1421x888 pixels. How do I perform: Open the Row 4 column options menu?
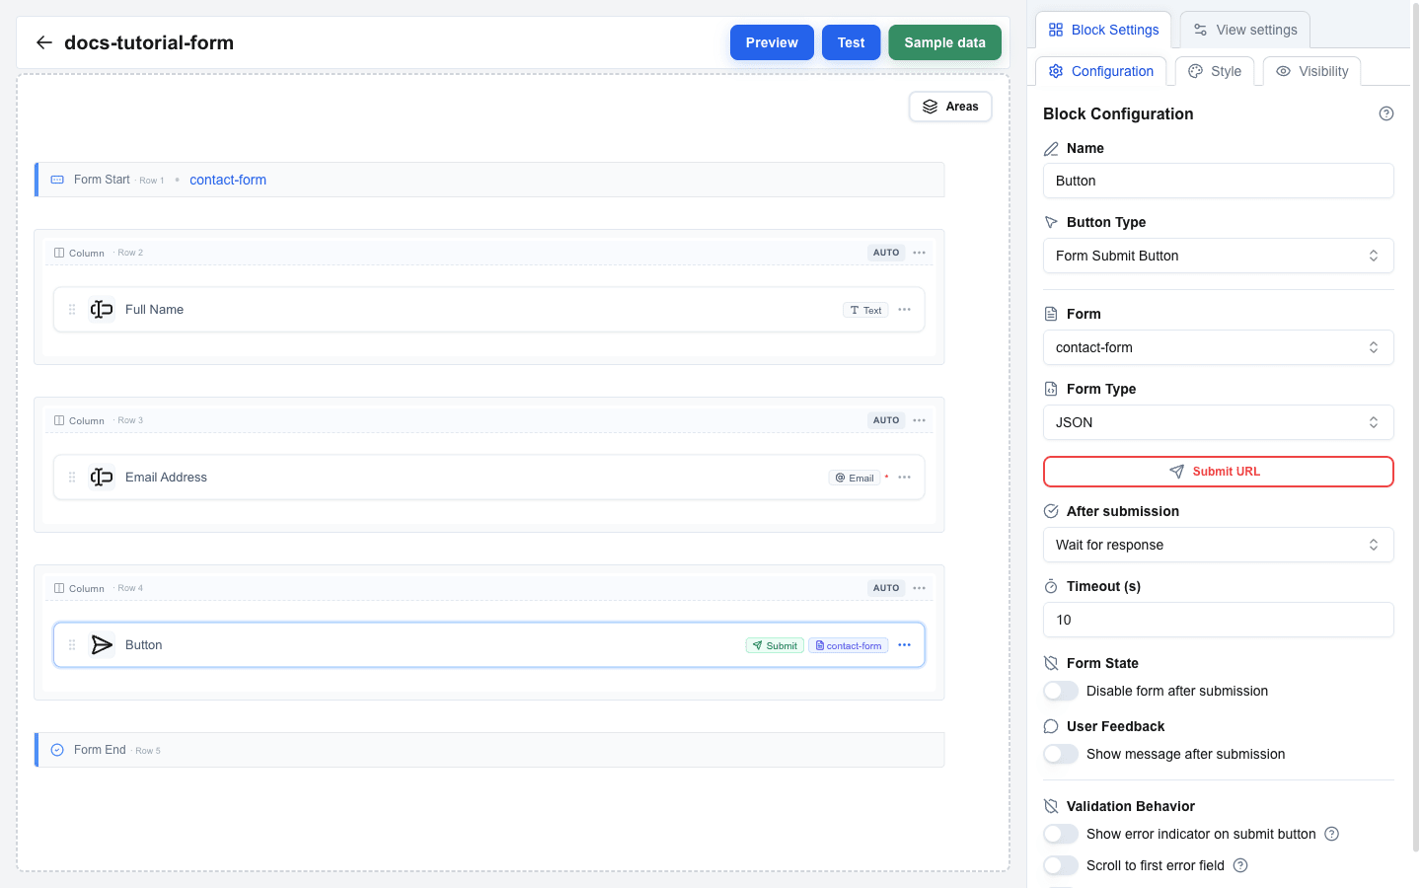point(920,588)
